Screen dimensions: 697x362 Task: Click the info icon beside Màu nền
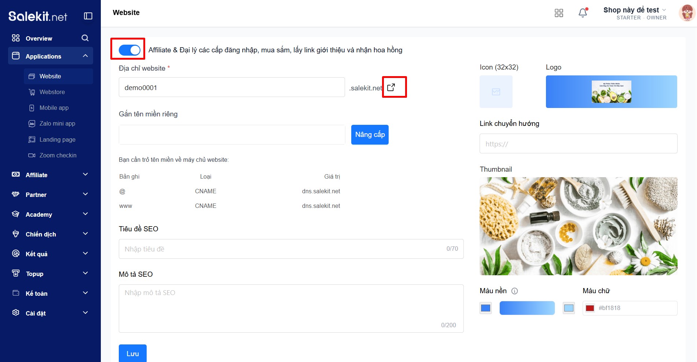coord(514,291)
